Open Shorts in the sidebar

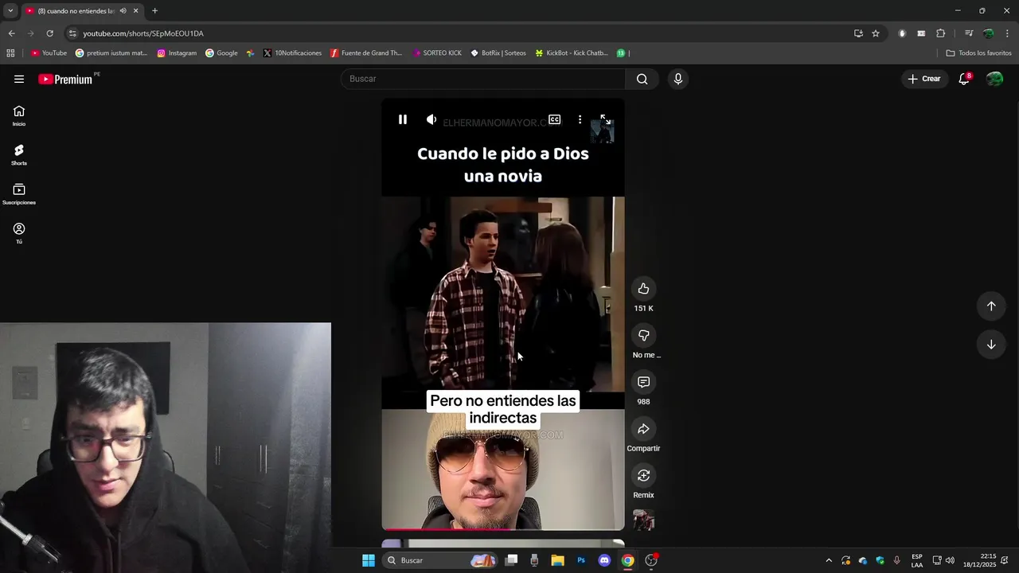click(19, 155)
